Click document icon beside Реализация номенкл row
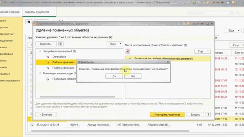The image size is (244, 137). click(x=48, y=79)
